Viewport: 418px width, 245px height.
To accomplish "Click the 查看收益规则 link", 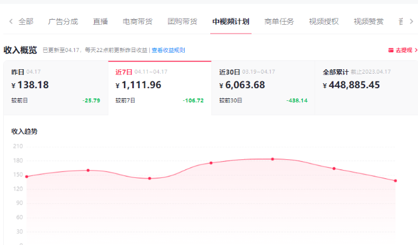I will click(168, 50).
